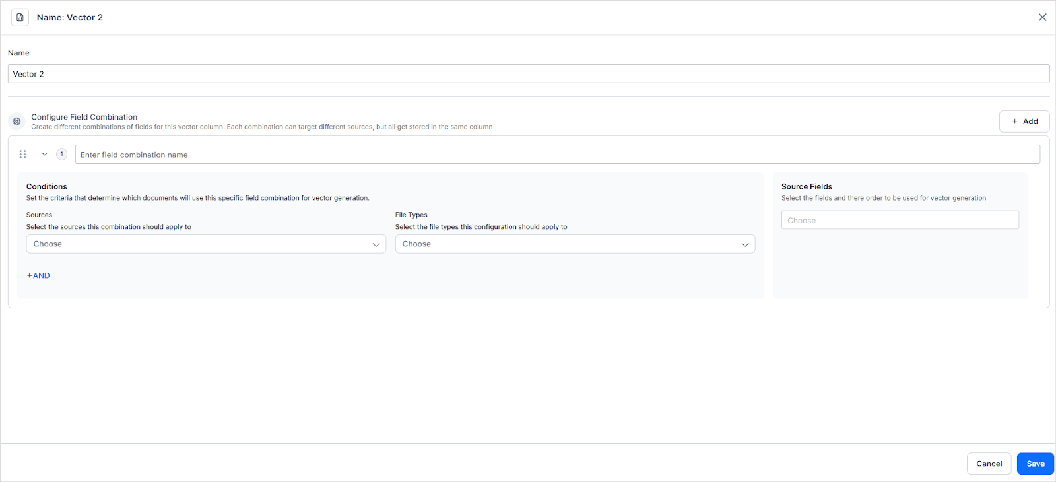
Task: Click the down arrow in the Sources dropdown
Action: tap(376, 244)
